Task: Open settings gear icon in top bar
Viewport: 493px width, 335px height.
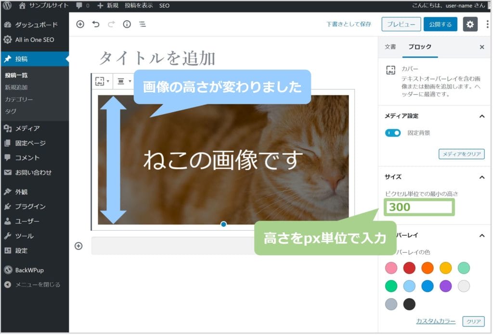Action: pos(470,24)
